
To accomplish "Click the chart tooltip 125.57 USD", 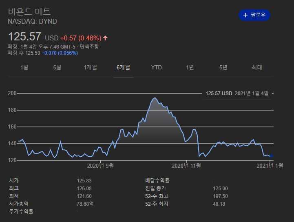I will [237, 93].
